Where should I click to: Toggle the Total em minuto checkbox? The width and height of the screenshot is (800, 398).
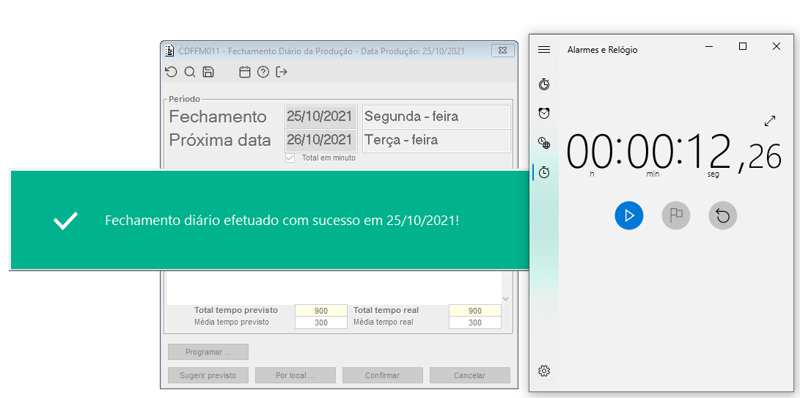pyautogui.click(x=290, y=158)
